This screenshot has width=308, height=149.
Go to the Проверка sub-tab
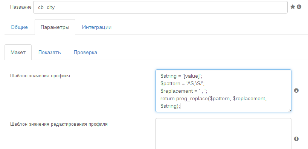coord(85,52)
